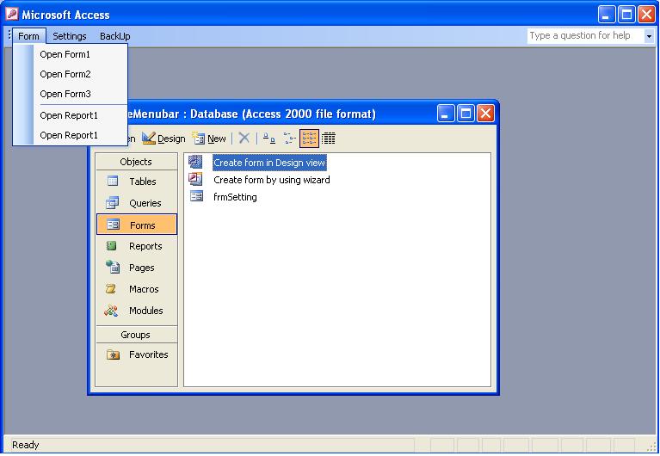Choose Open Form3 from the menu

71,94
